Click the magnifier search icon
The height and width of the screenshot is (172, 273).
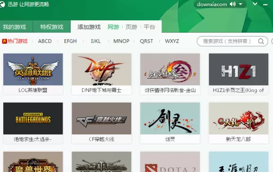[x=261, y=41]
